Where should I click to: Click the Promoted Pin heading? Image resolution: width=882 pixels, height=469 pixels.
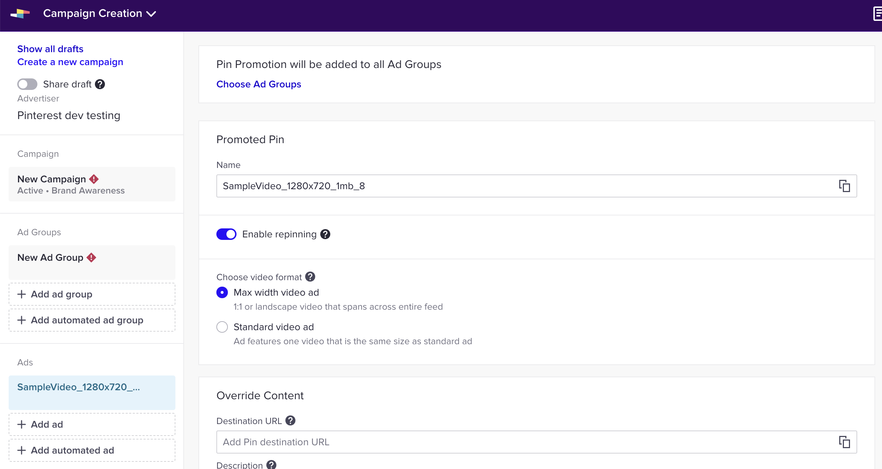(x=250, y=140)
